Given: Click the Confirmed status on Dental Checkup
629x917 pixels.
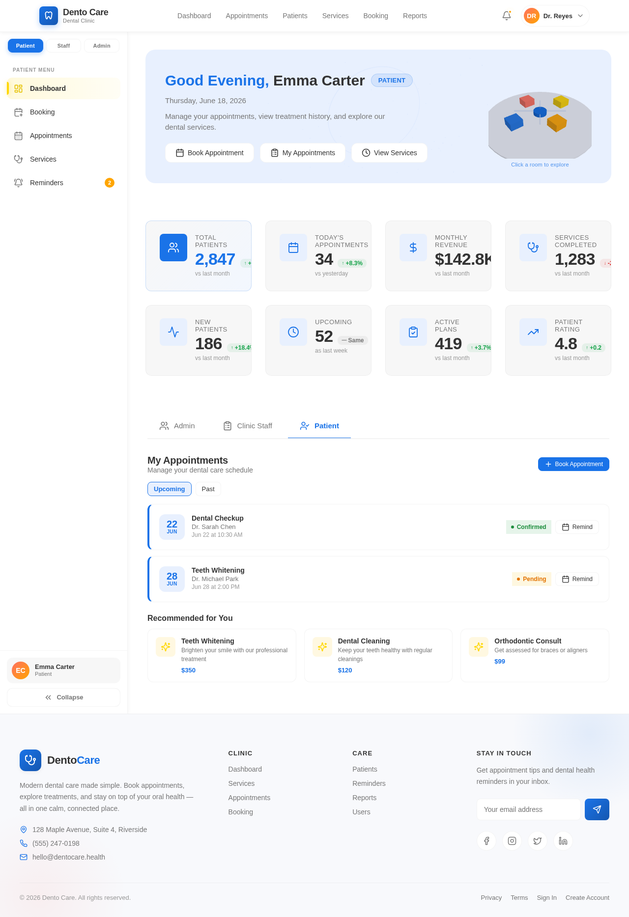Looking at the screenshot, I should (529, 527).
